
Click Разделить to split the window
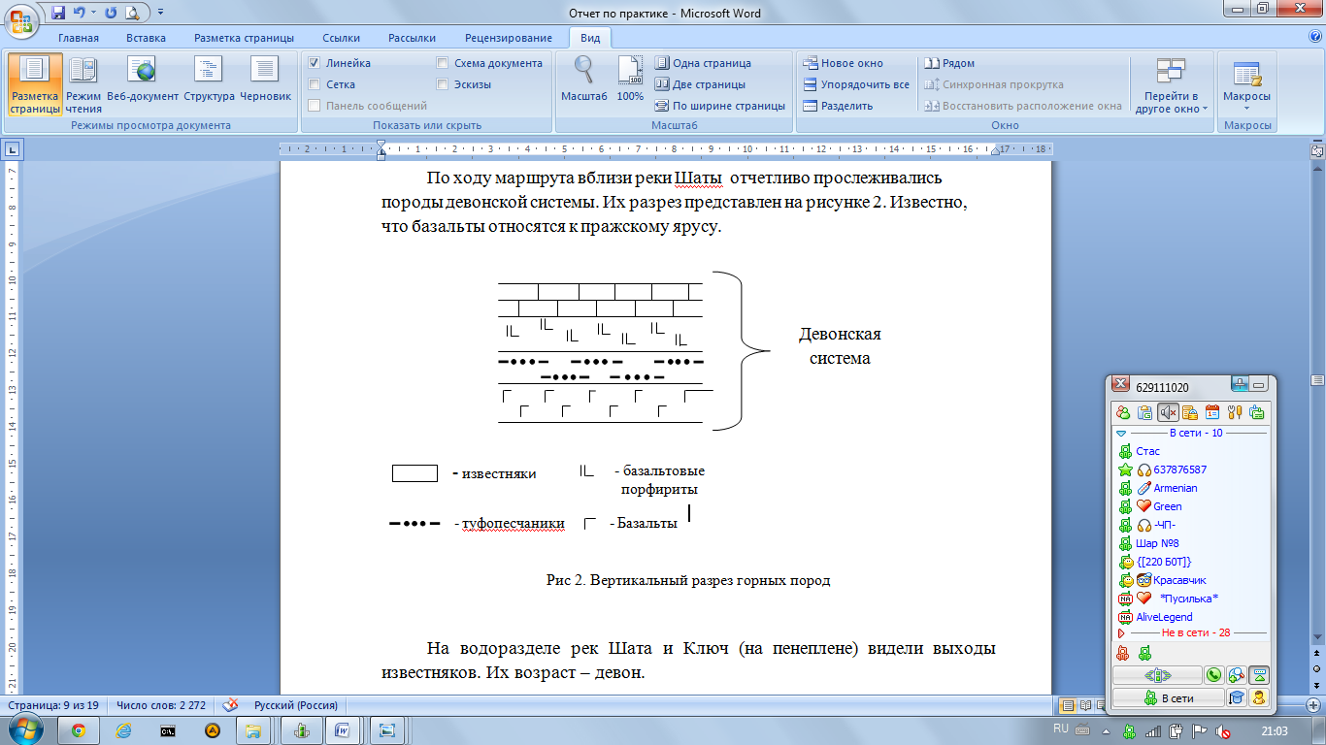click(x=838, y=106)
